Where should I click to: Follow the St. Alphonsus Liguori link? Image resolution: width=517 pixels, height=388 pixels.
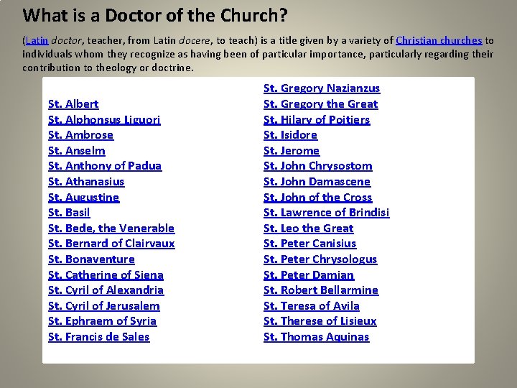click(x=104, y=119)
